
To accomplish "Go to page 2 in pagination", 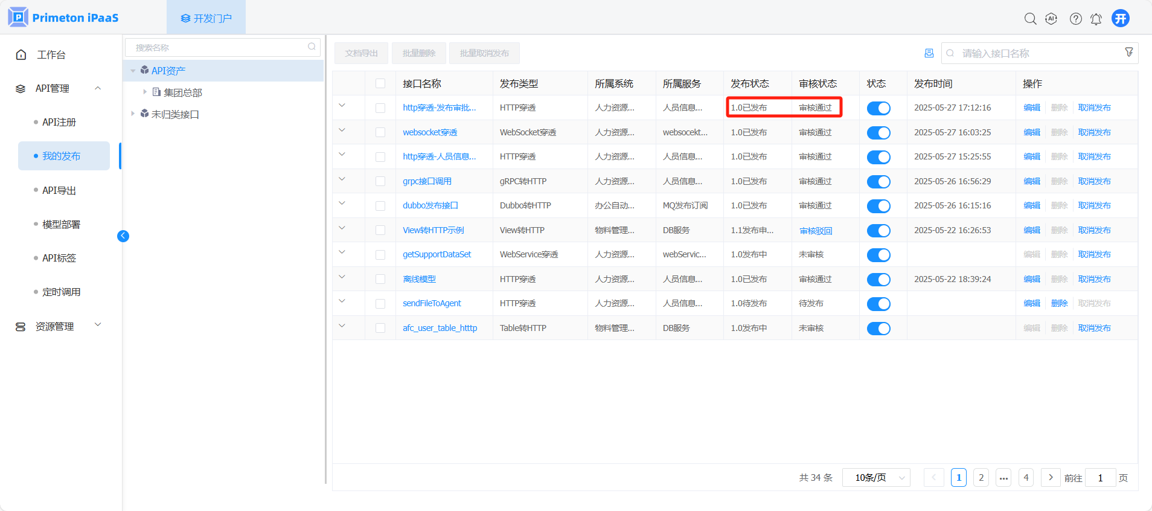I will (x=981, y=478).
